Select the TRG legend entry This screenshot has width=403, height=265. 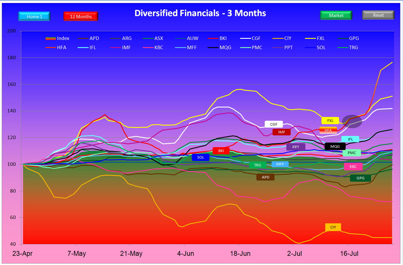click(x=348, y=47)
